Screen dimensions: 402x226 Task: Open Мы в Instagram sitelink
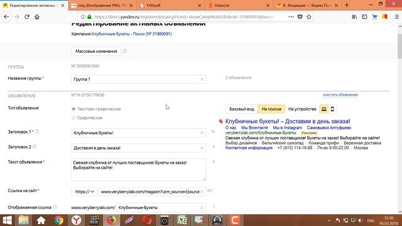coord(288,127)
